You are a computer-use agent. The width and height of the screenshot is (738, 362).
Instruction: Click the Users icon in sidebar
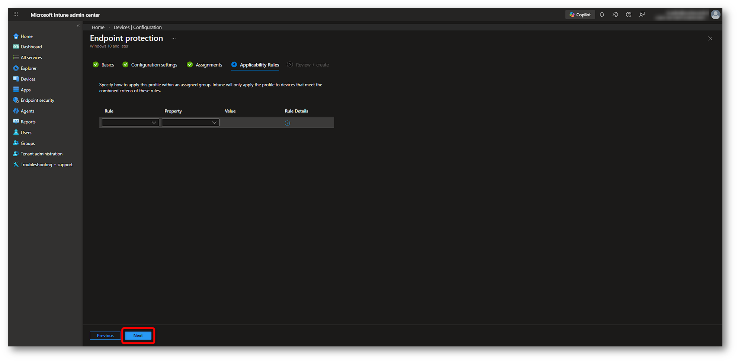[16, 132]
